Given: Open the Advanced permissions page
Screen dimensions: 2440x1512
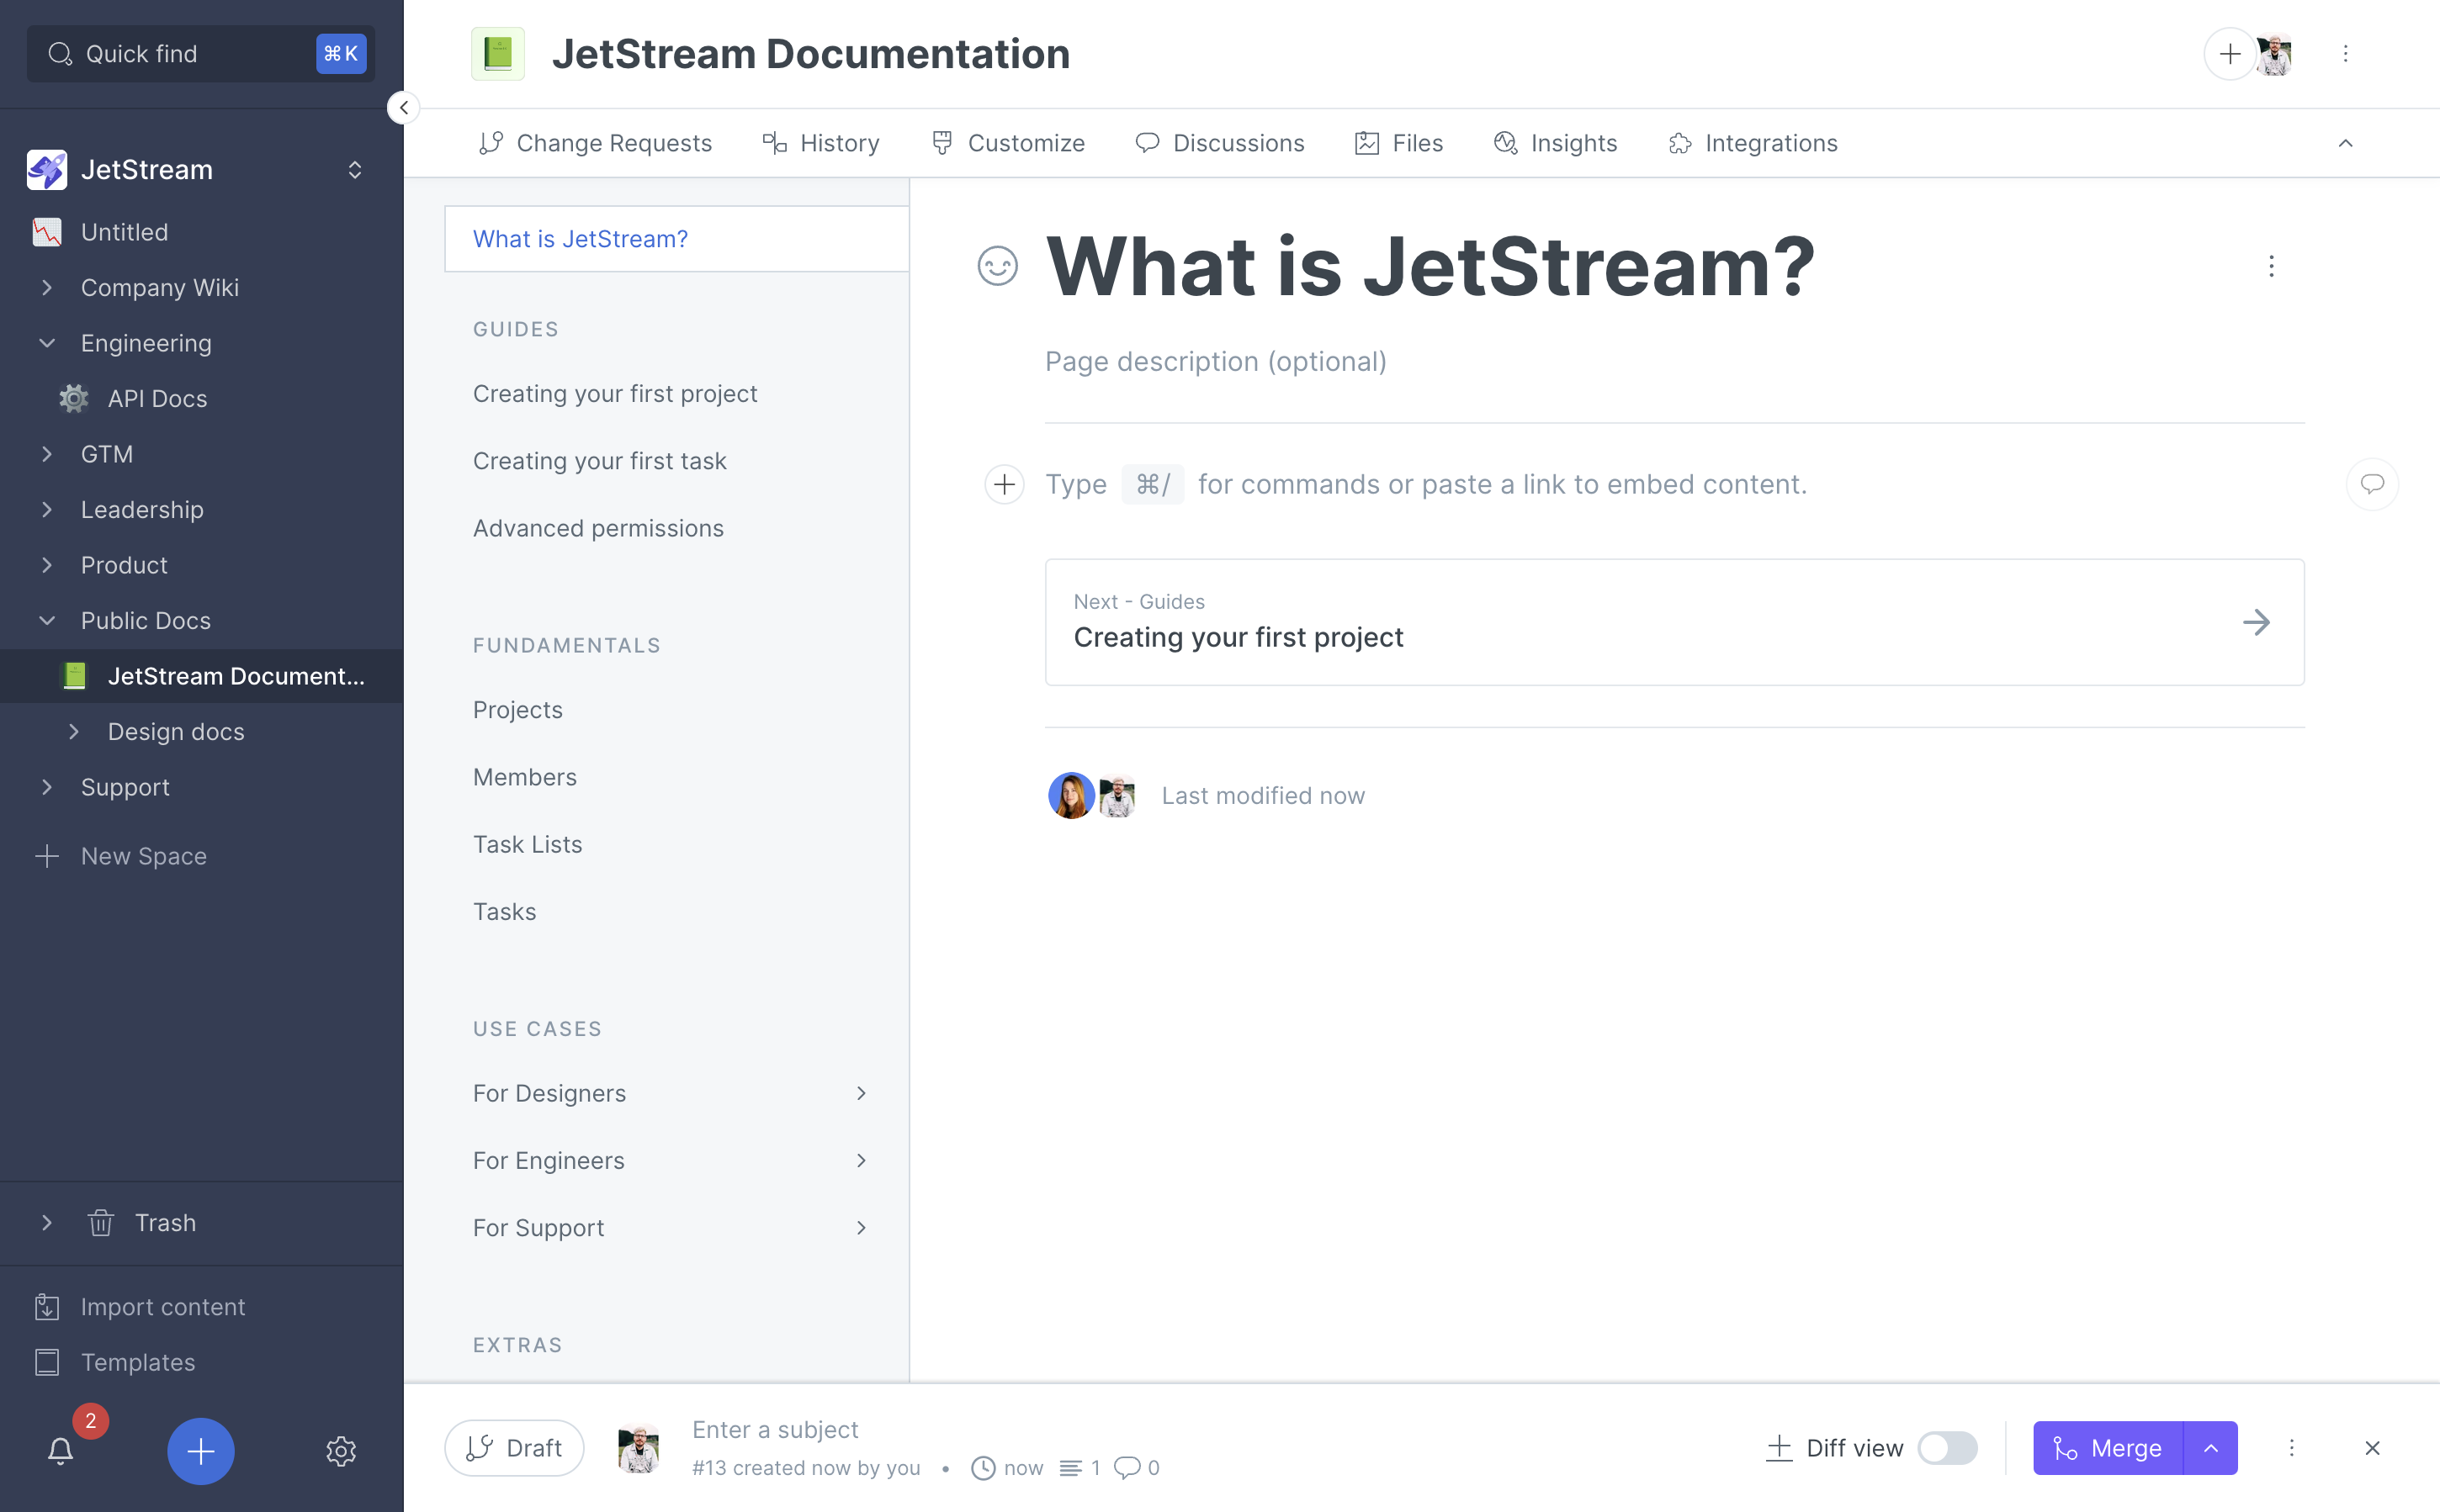Looking at the screenshot, I should click(598, 528).
